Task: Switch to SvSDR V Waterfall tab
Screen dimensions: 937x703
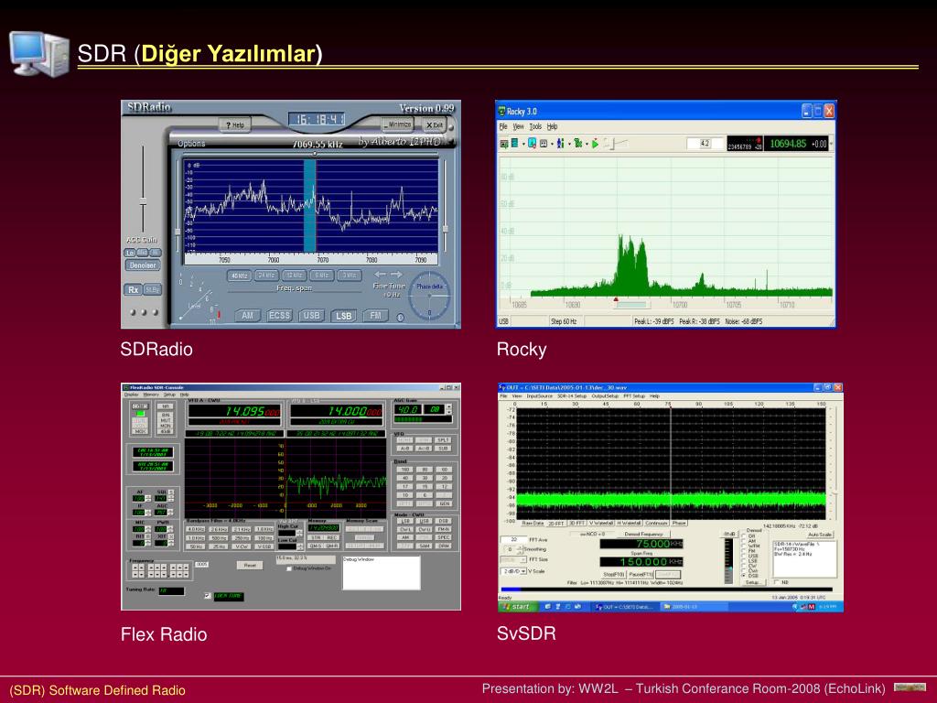Action: [x=601, y=523]
